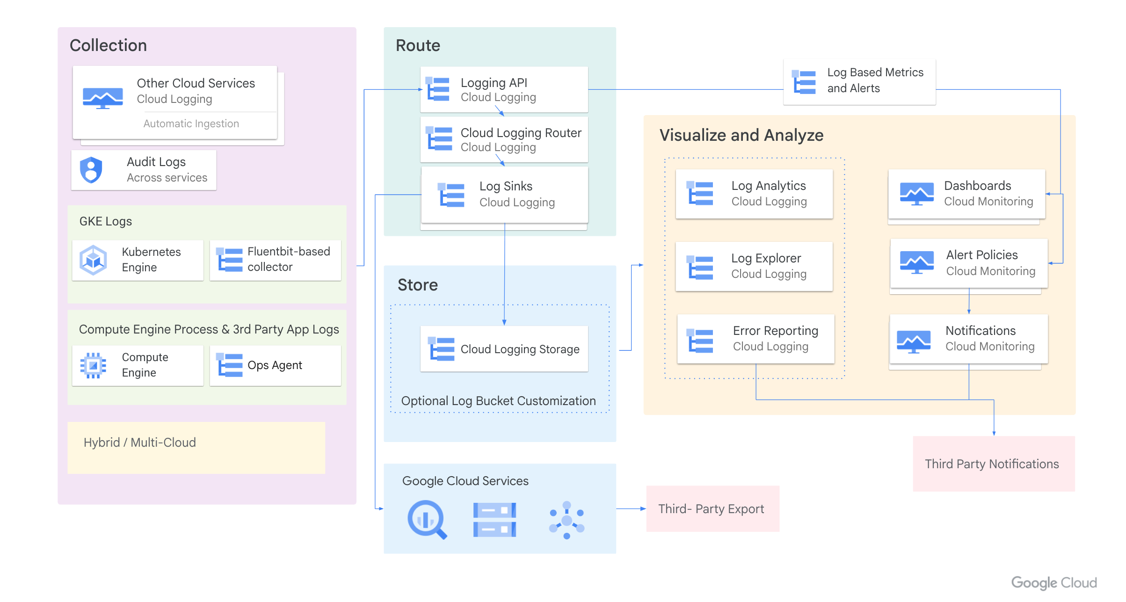Image resolution: width=1126 pixels, height=602 pixels.
Task: Click the Fluentbit-based collector logging icon
Action: [229, 260]
